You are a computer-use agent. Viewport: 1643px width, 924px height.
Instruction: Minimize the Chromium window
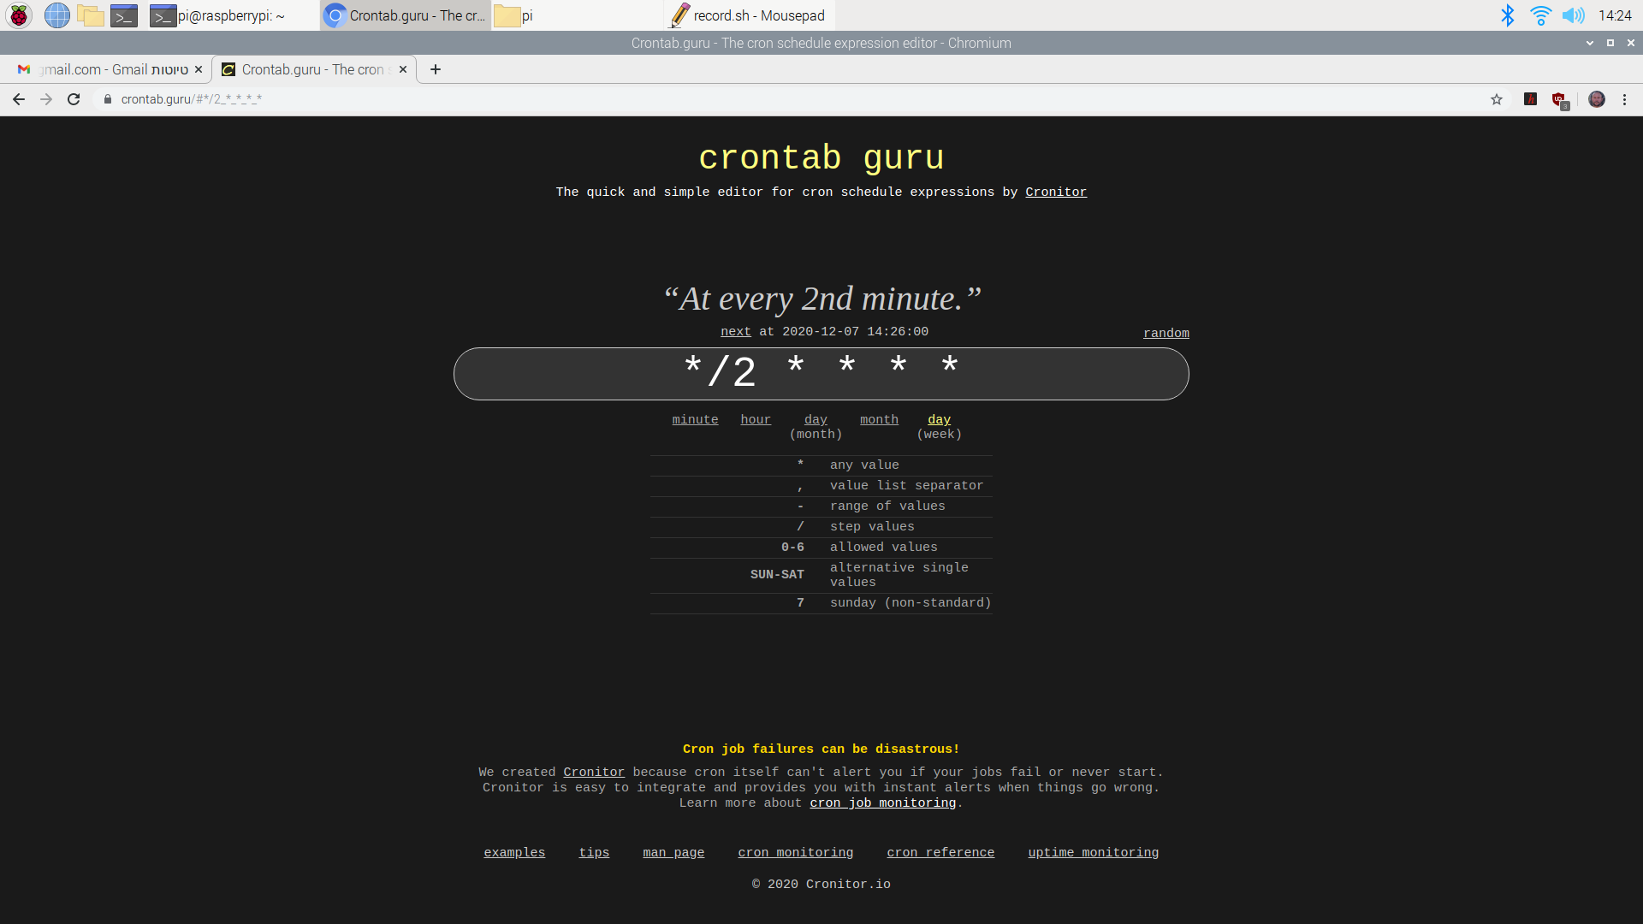[1590, 43]
